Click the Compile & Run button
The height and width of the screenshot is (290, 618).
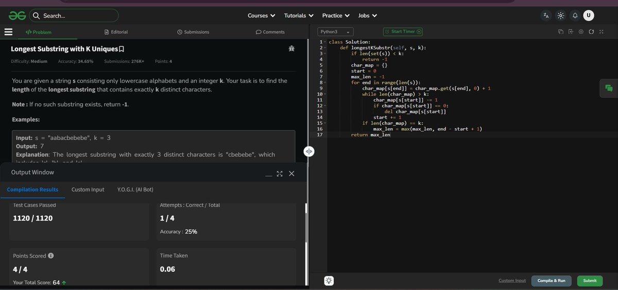(x=551, y=281)
